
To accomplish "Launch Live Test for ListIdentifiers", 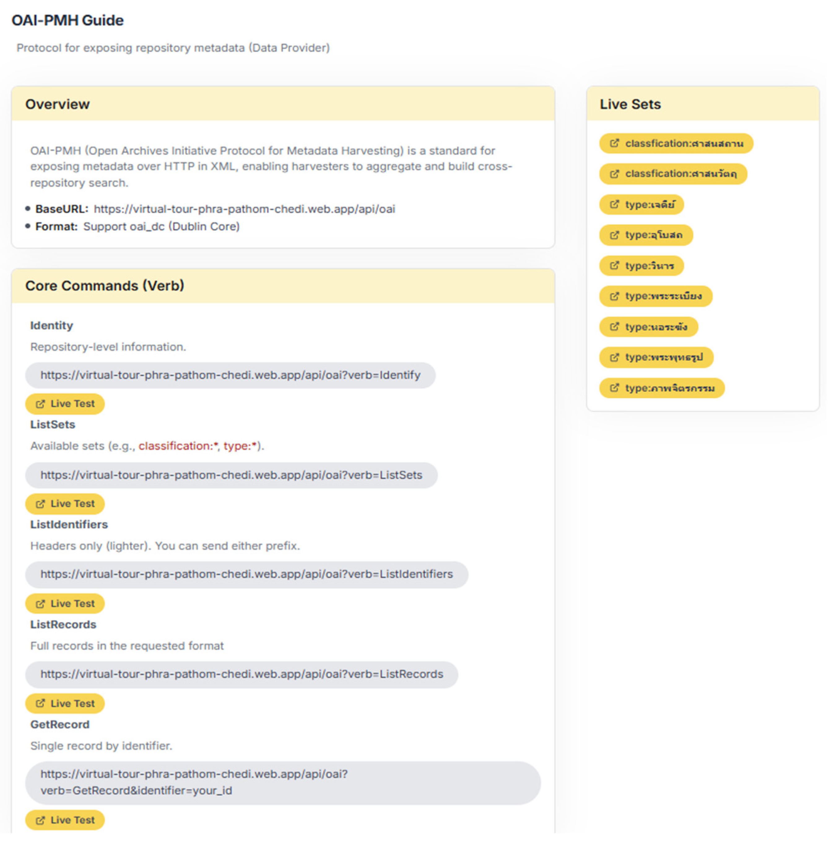I will click(x=65, y=603).
